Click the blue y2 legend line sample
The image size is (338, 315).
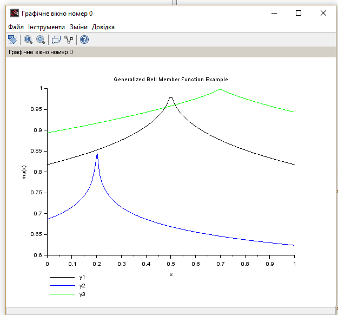tap(63, 286)
